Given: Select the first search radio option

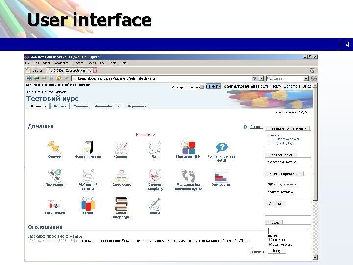Looking at the screenshot, I should tap(271, 240).
